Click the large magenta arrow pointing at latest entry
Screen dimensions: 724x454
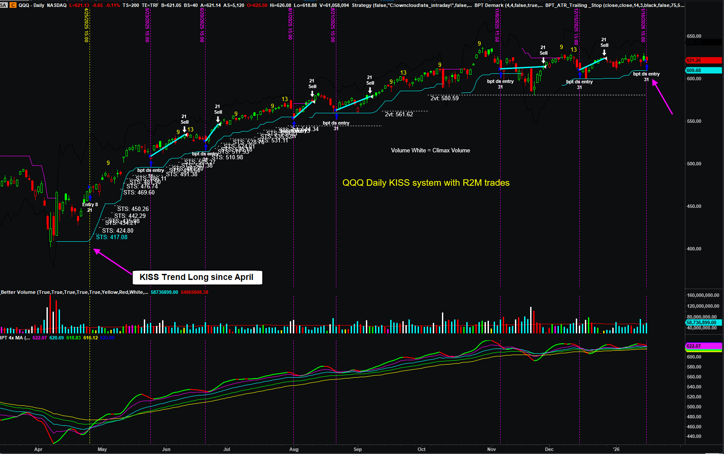pyautogui.click(x=663, y=97)
